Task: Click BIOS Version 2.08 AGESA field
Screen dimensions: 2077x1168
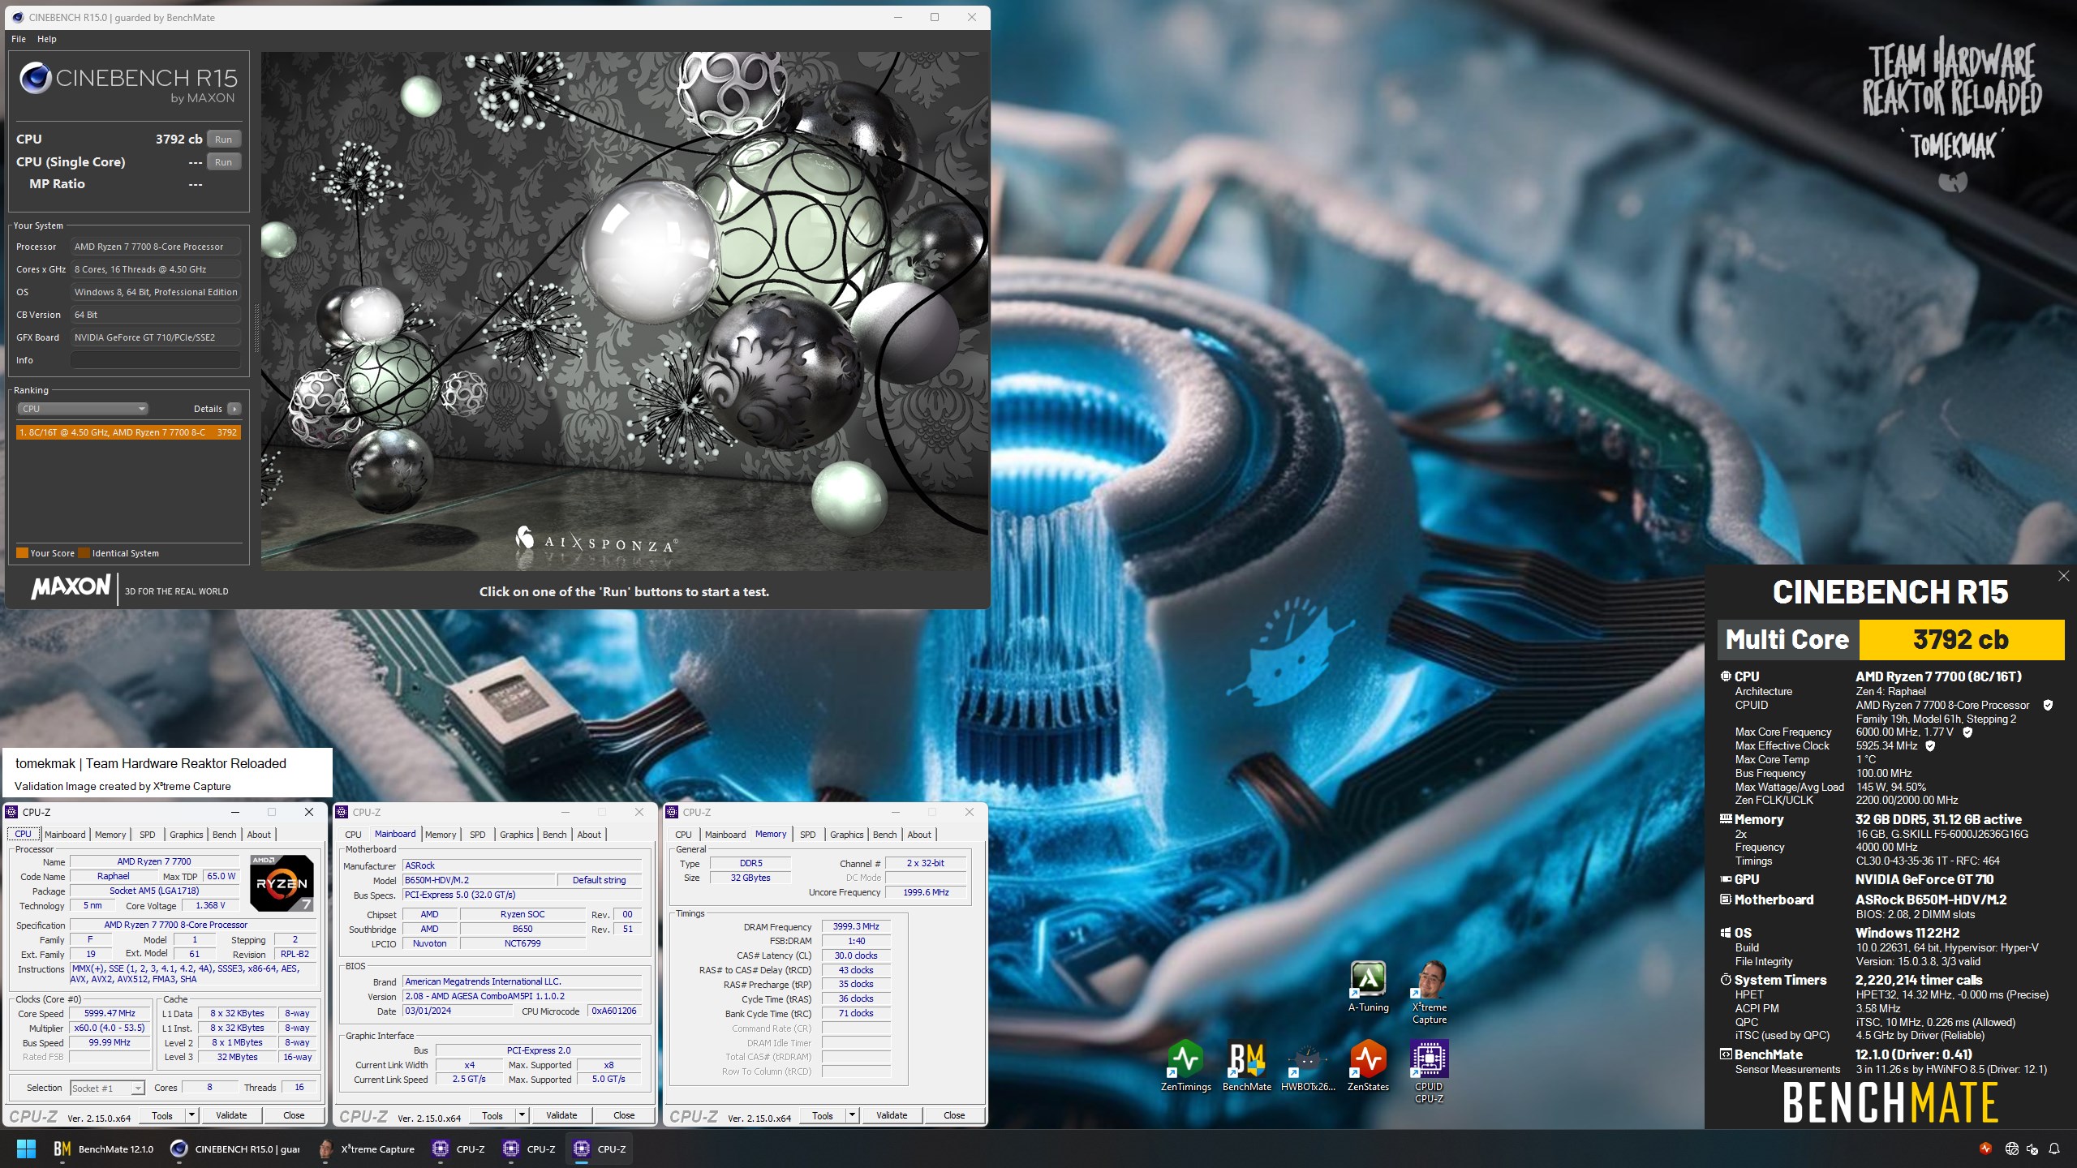Action: point(522,997)
